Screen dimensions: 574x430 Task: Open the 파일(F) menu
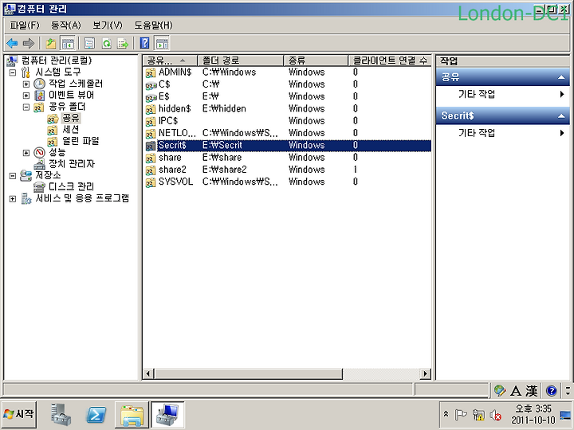24,25
